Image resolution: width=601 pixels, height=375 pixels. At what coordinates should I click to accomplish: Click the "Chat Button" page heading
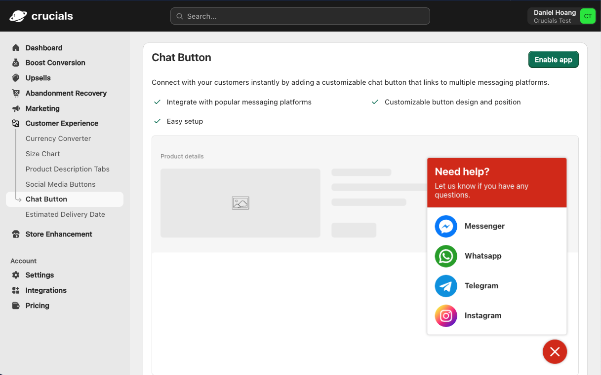tap(181, 58)
